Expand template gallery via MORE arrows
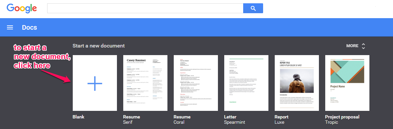 point(363,46)
